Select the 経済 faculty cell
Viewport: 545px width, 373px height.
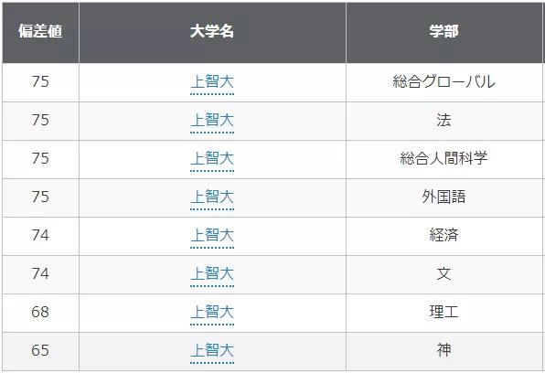[x=443, y=235]
